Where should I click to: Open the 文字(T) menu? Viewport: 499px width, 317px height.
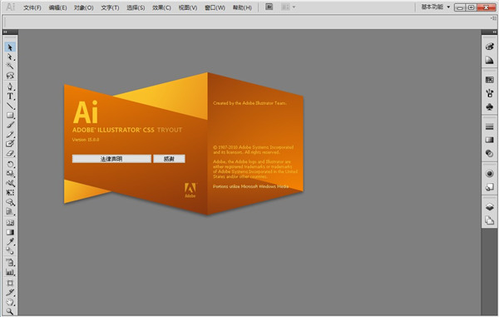[x=110, y=7]
